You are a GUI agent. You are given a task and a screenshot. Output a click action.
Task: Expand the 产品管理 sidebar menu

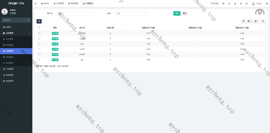point(16,69)
